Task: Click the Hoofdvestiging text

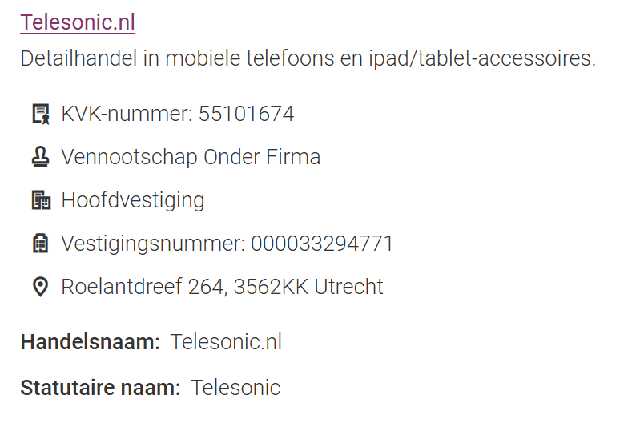Action: point(133,200)
